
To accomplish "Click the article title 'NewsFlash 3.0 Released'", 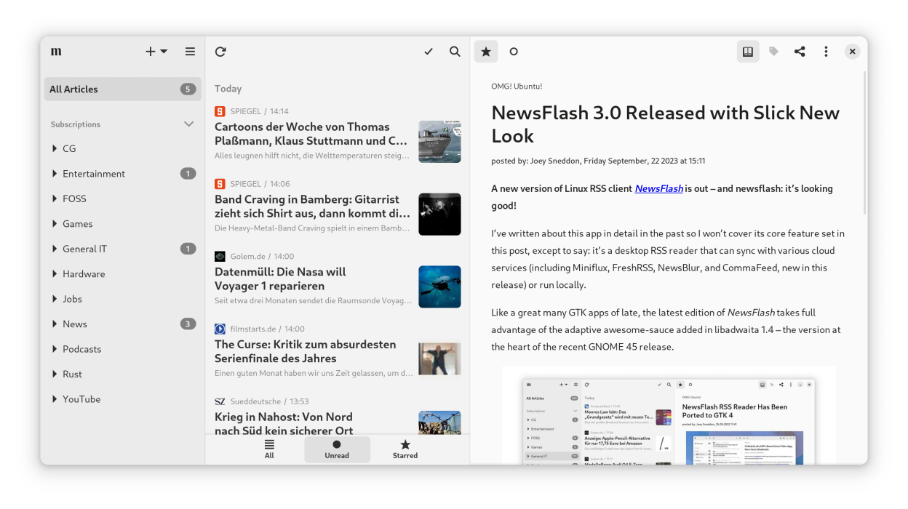I will point(666,124).
